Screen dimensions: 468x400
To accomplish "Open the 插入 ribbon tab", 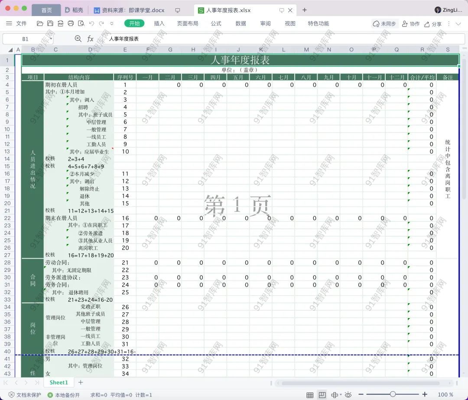I will pos(159,23).
